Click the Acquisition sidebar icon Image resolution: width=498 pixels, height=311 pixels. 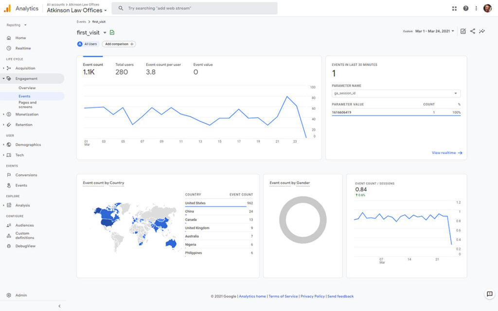9,68
